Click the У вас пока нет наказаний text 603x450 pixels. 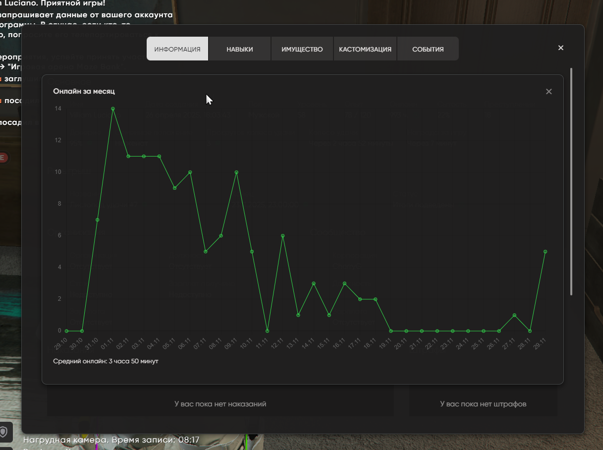coord(220,404)
